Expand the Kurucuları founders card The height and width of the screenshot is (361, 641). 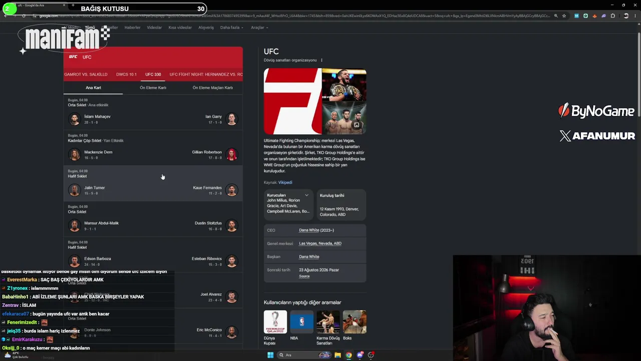click(x=289, y=204)
